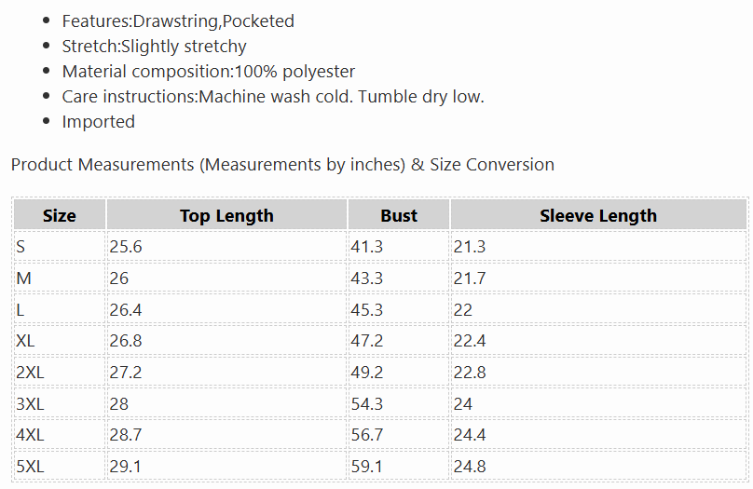
Task: Select the Material composition:100% polyester line
Action: pos(209,72)
